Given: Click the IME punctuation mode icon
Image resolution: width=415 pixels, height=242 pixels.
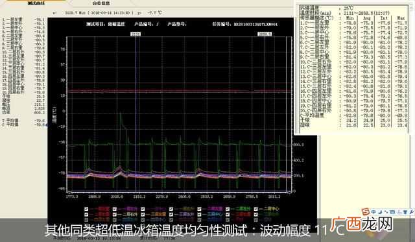Looking at the screenshot, I should click(386, 212).
